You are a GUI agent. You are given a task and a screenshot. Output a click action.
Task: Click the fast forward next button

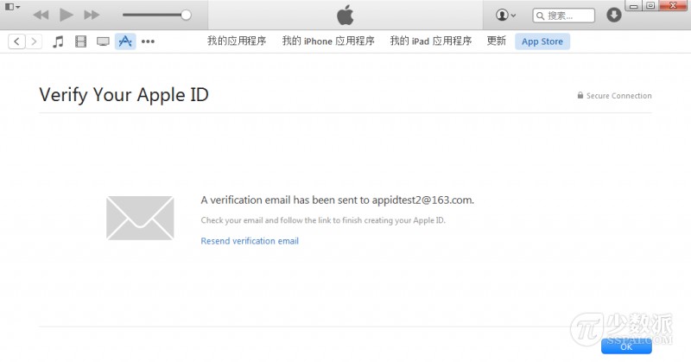(x=92, y=16)
